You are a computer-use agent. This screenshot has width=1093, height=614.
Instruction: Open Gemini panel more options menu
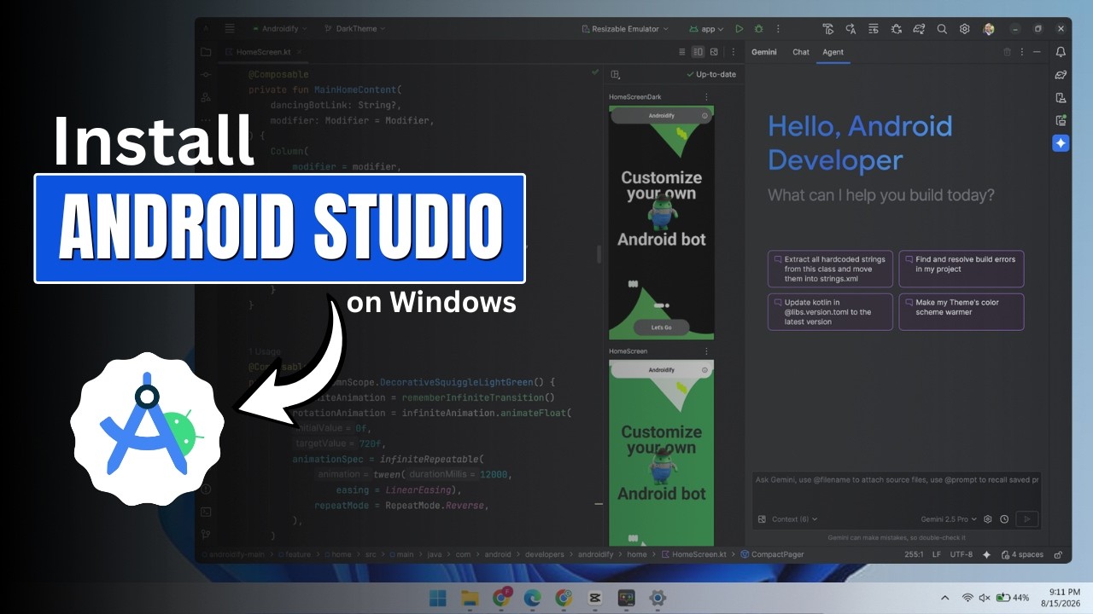click(1022, 52)
